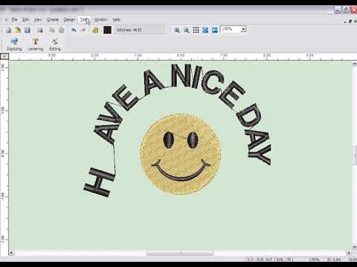This screenshot has height=267, width=357.
Task: Open the Tools menu
Action: 85,19
